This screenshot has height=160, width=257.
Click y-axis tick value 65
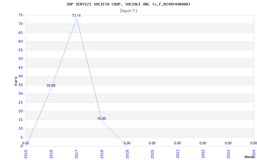coord(21,33)
